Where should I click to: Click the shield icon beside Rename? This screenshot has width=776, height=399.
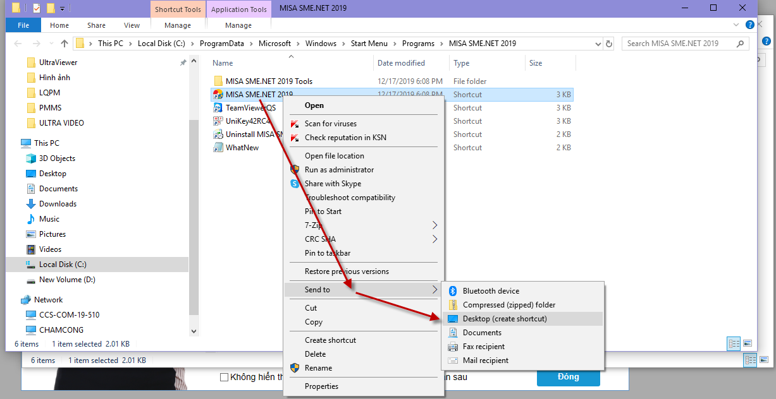(x=295, y=368)
